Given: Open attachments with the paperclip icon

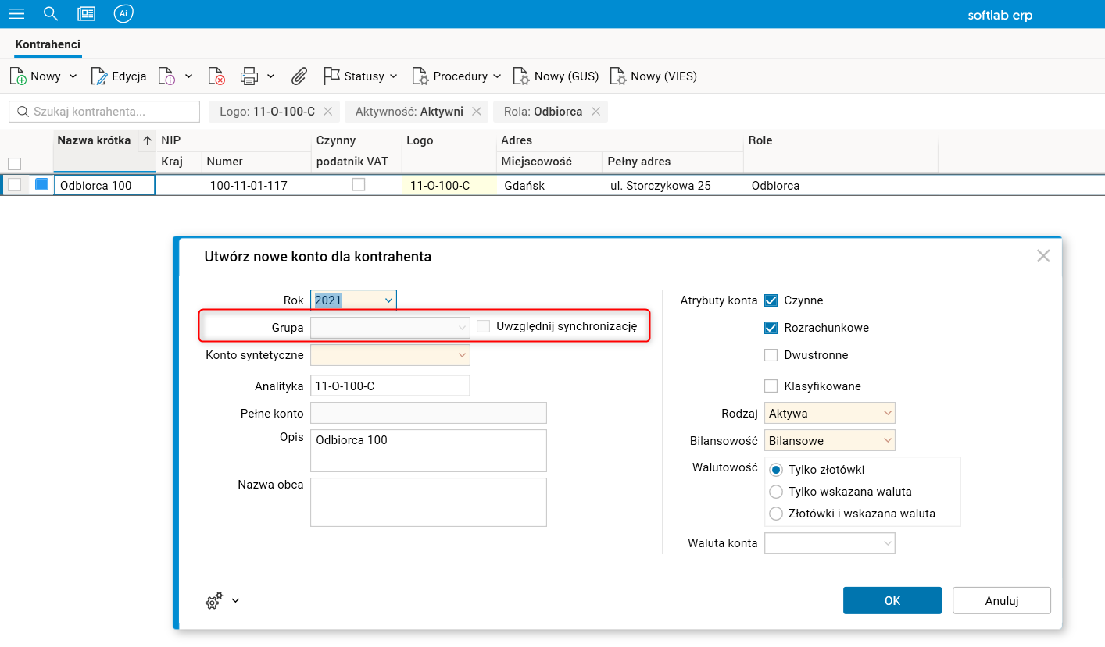Looking at the screenshot, I should pyautogui.click(x=299, y=76).
